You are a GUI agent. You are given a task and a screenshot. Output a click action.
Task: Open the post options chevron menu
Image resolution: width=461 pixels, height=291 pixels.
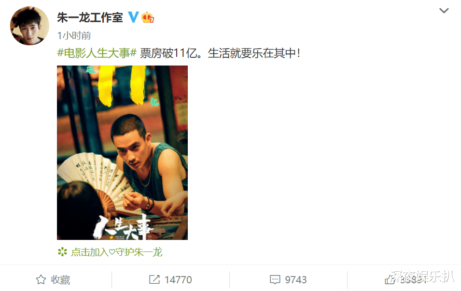[x=444, y=11]
